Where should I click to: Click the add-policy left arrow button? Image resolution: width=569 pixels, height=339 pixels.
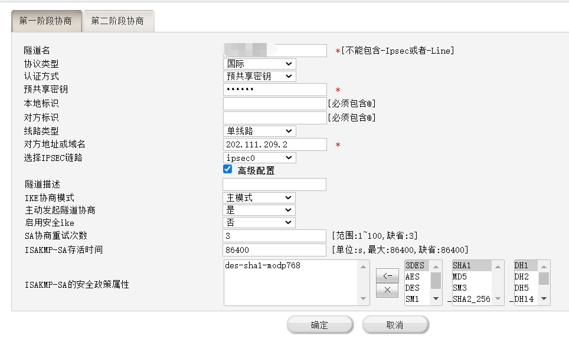coord(387,275)
